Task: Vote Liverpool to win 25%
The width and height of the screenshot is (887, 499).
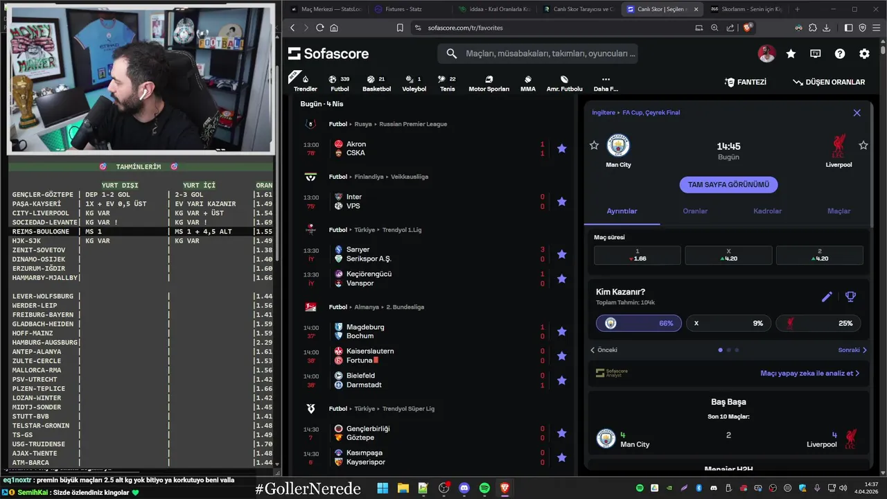Action: tap(818, 323)
